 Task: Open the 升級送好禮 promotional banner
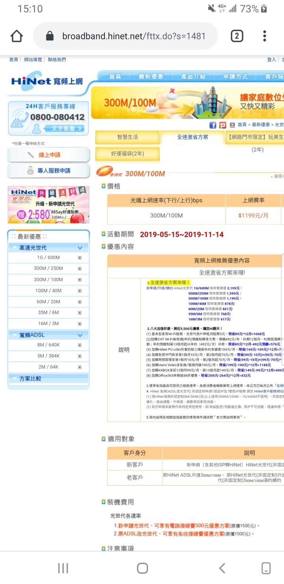click(x=49, y=205)
